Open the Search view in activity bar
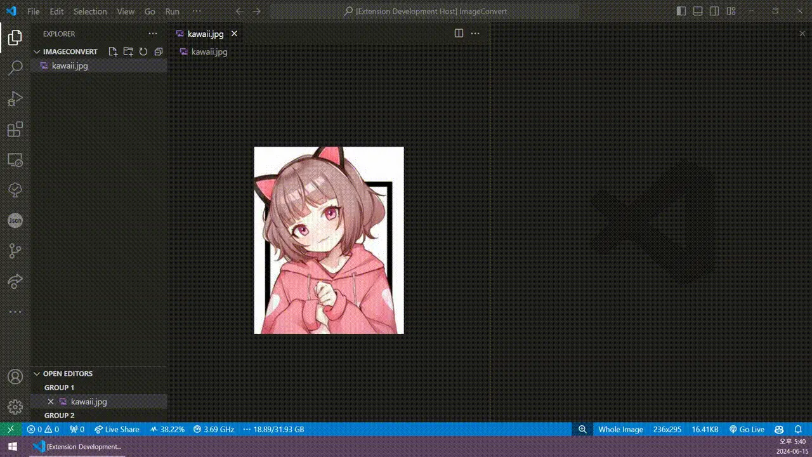This screenshot has width=812, height=457. click(15, 67)
